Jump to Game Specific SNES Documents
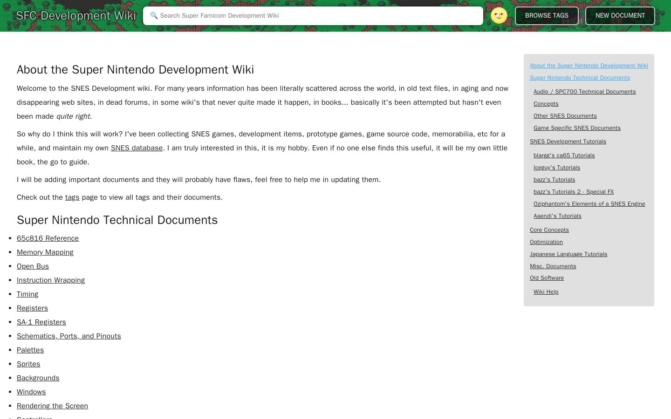 tap(577, 128)
